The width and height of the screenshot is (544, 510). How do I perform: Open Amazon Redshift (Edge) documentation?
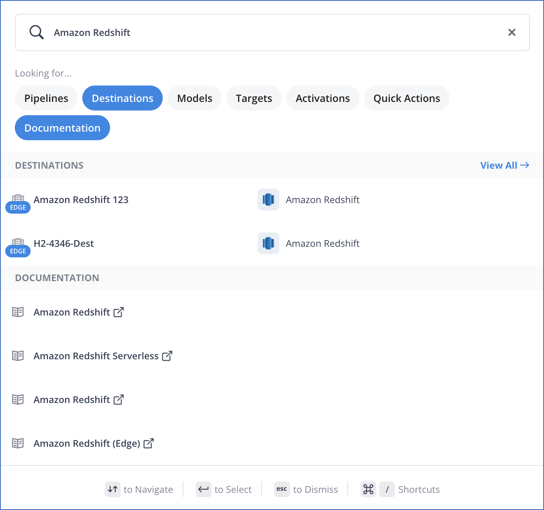click(x=87, y=443)
